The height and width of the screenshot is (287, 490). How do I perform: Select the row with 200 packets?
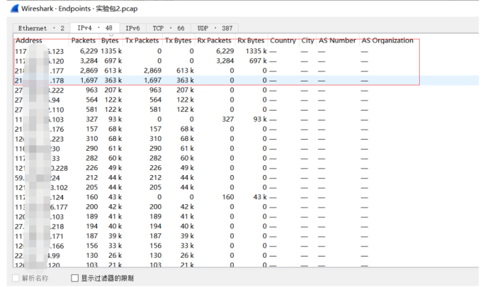246,207
